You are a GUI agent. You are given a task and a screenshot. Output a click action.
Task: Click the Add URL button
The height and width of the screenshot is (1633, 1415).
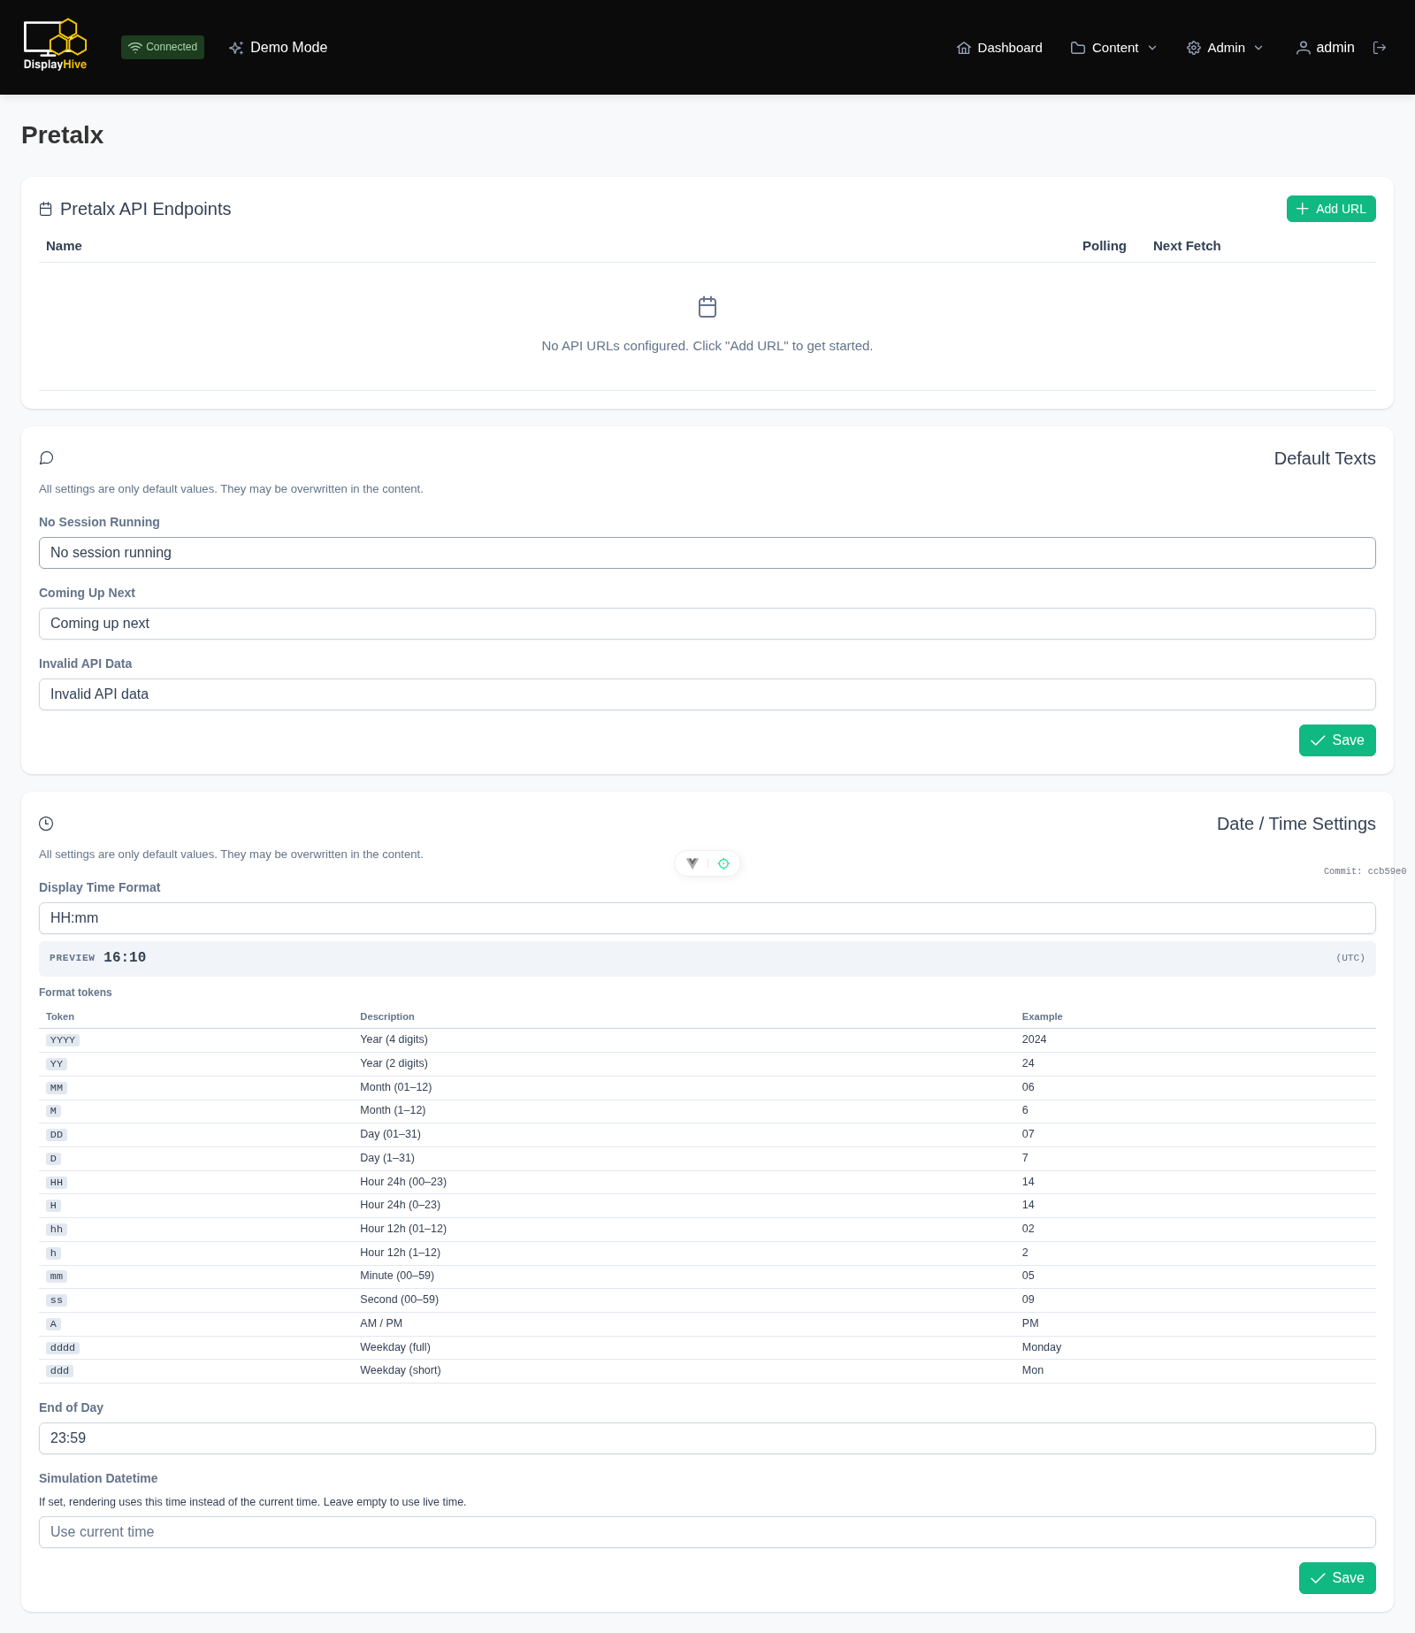[1331, 209]
